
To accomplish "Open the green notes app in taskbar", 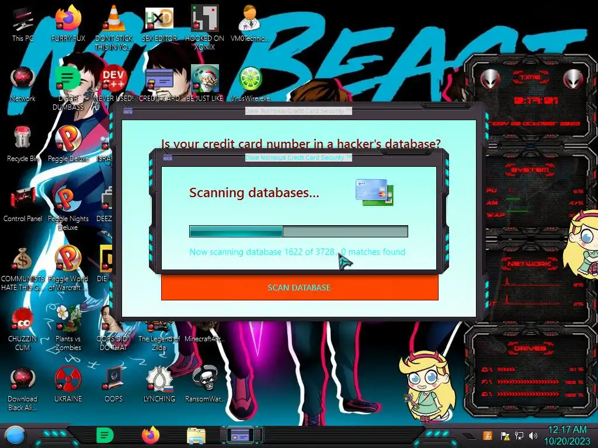I will click(105, 435).
